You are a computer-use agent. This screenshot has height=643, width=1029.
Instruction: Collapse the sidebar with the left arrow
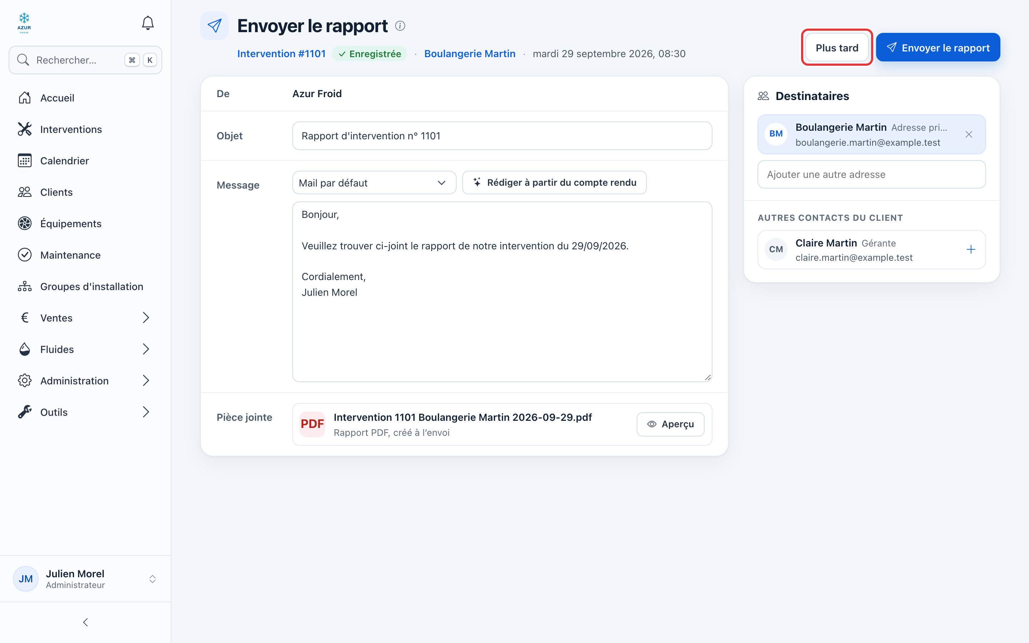tap(85, 622)
